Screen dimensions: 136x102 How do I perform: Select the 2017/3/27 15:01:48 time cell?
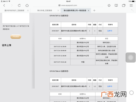coord(60,62)
